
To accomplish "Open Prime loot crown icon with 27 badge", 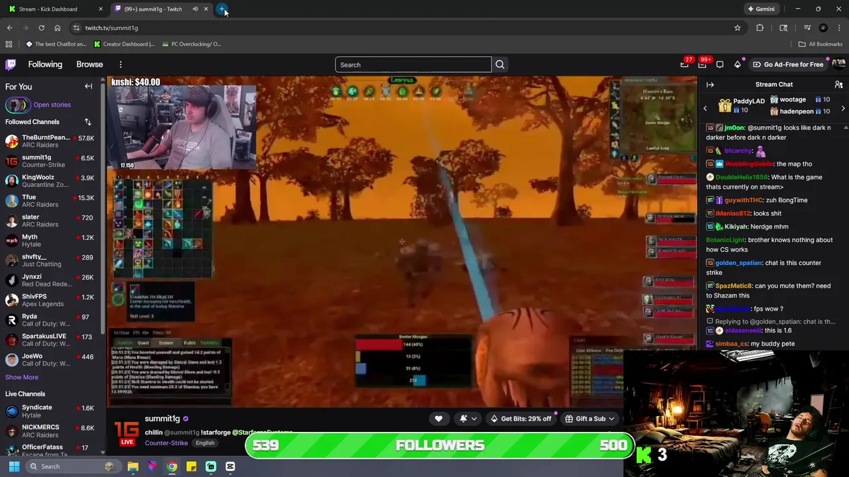I will click(685, 64).
